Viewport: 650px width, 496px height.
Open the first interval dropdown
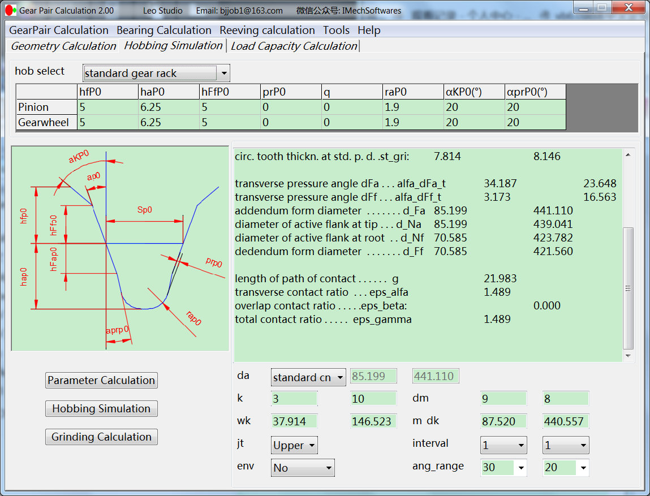pos(503,446)
